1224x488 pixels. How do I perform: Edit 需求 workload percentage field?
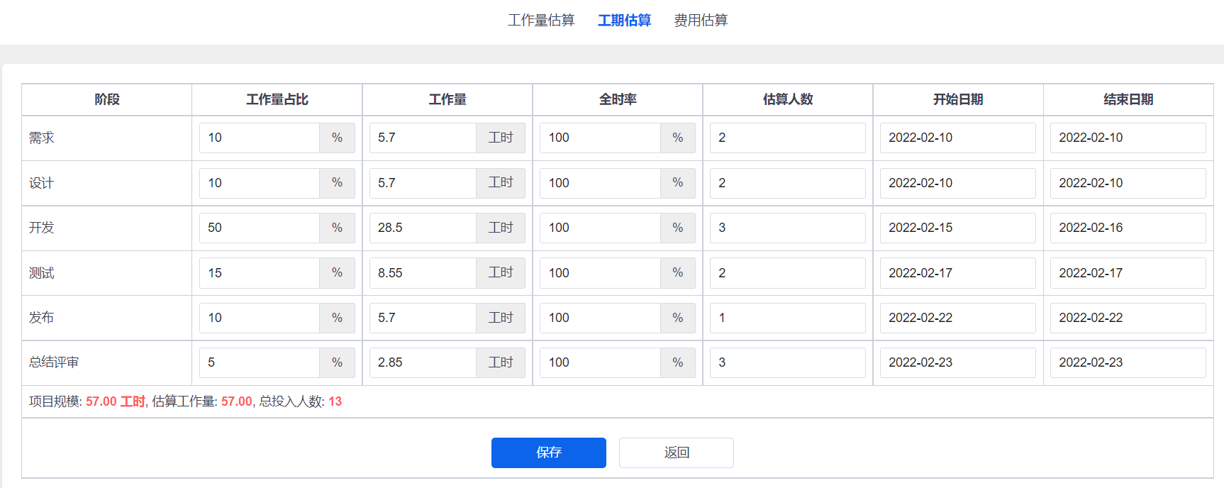[x=260, y=138]
